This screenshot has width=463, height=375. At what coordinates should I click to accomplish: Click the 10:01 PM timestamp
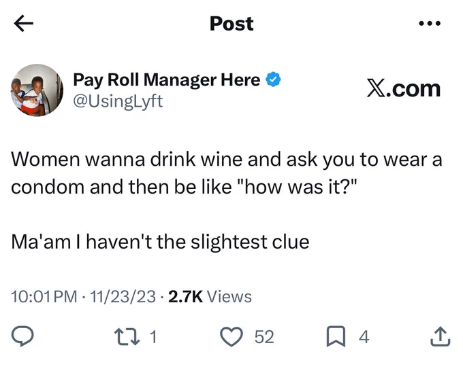tap(44, 296)
